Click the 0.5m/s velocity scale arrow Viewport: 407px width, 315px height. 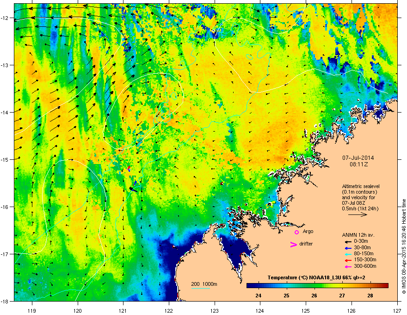(x=358, y=214)
